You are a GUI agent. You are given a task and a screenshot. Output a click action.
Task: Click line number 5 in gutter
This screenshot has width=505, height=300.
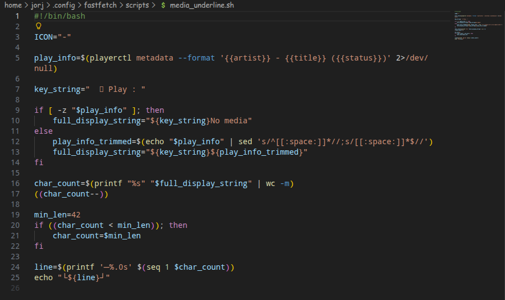point(18,58)
